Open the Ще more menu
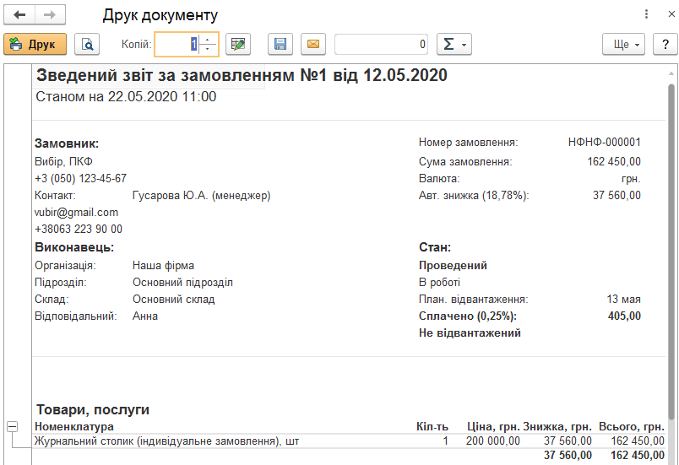 point(623,44)
